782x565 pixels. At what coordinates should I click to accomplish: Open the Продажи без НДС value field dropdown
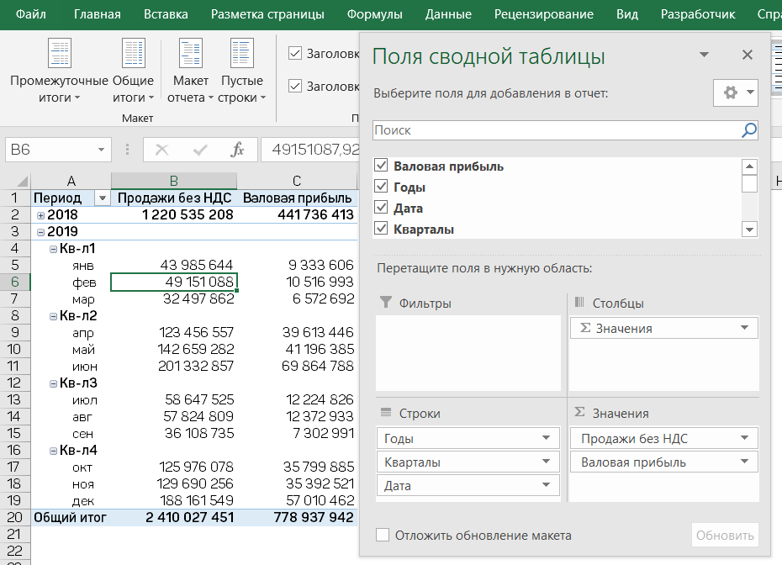(744, 438)
